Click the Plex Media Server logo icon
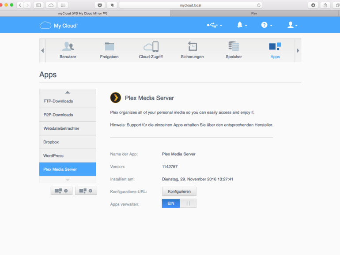The image size is (340, 255). click(116, 97)
